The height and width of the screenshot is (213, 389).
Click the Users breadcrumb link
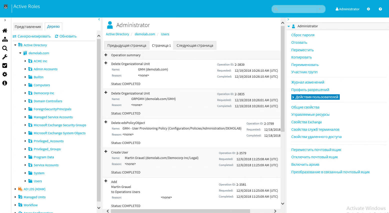(x=165, y=34)
